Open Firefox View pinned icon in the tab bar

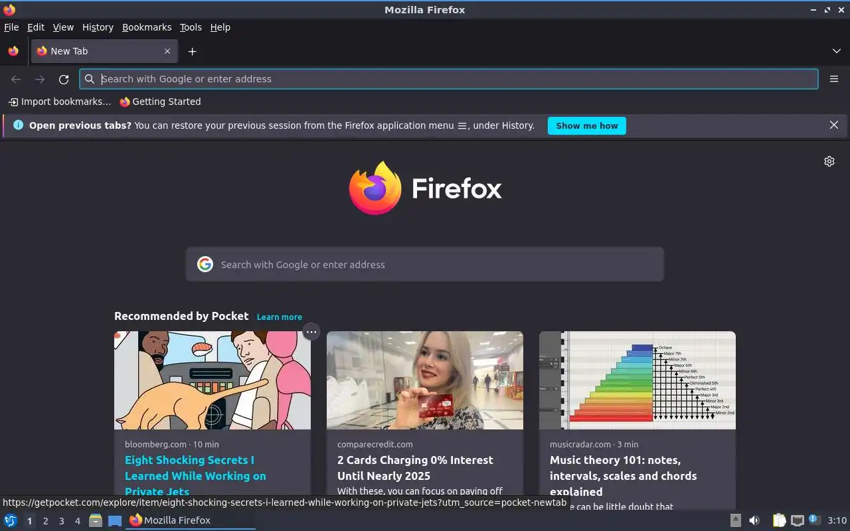point(13,51)
